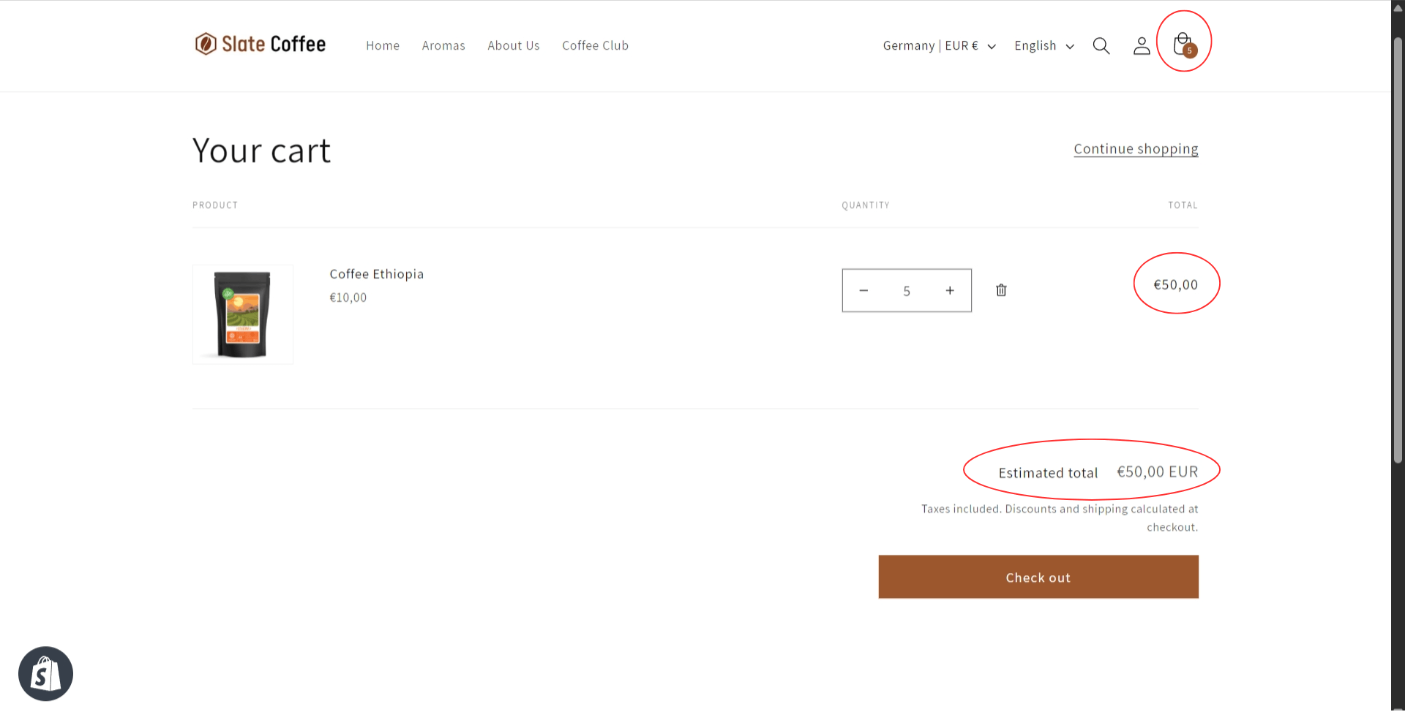Viewport: 1405px width, 720px height.
Task: Click the Check out button
Action: pos(1038,577)
